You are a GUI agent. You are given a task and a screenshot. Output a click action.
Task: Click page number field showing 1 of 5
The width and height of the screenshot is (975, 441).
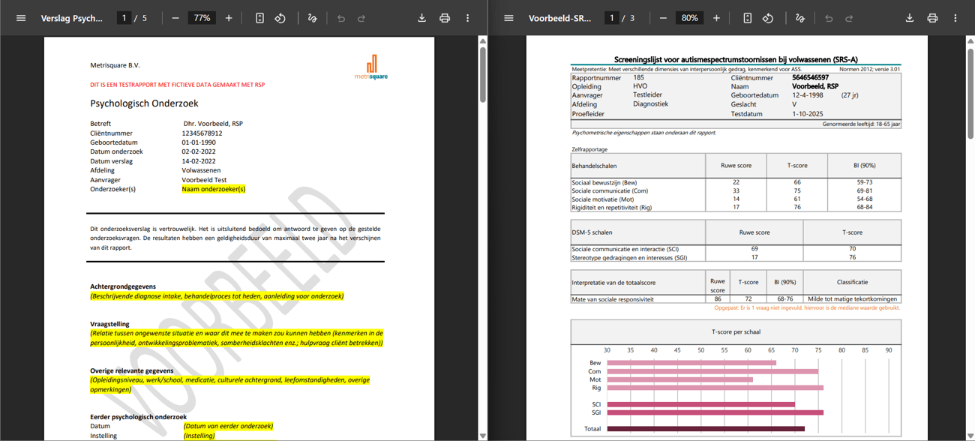(x=124, y=18)
